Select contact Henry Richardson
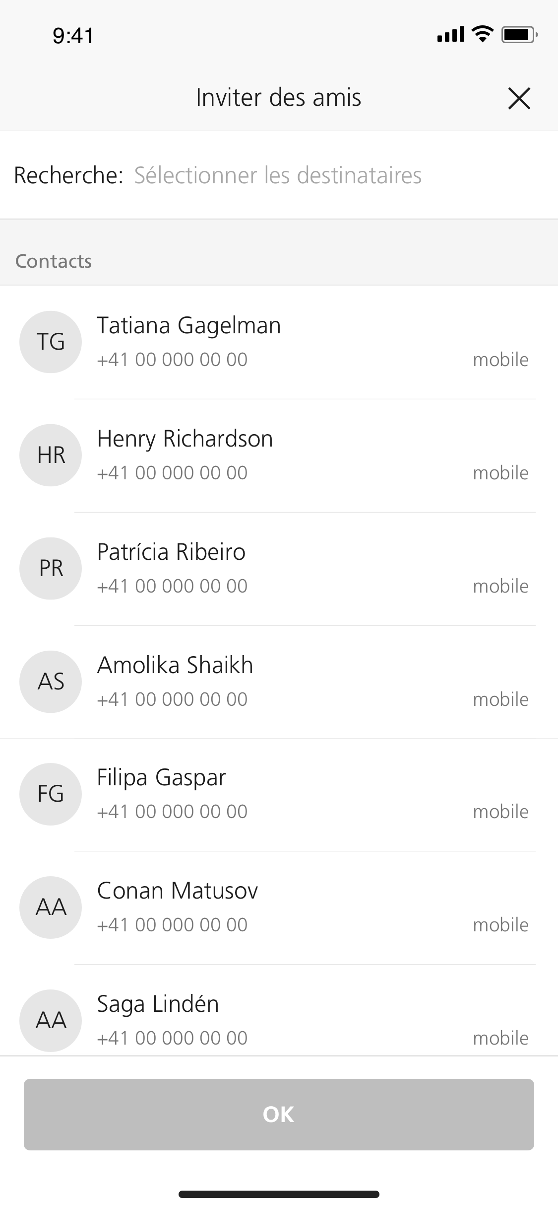558x1210 pixels. coord(185,439)
